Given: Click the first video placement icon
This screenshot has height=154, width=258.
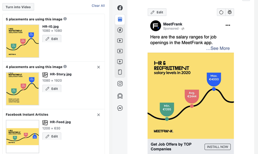Looking at the screenshot, I should pos(120,40).
